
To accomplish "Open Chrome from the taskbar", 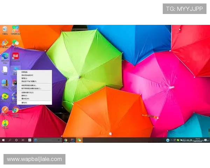I will pos(65,140).
